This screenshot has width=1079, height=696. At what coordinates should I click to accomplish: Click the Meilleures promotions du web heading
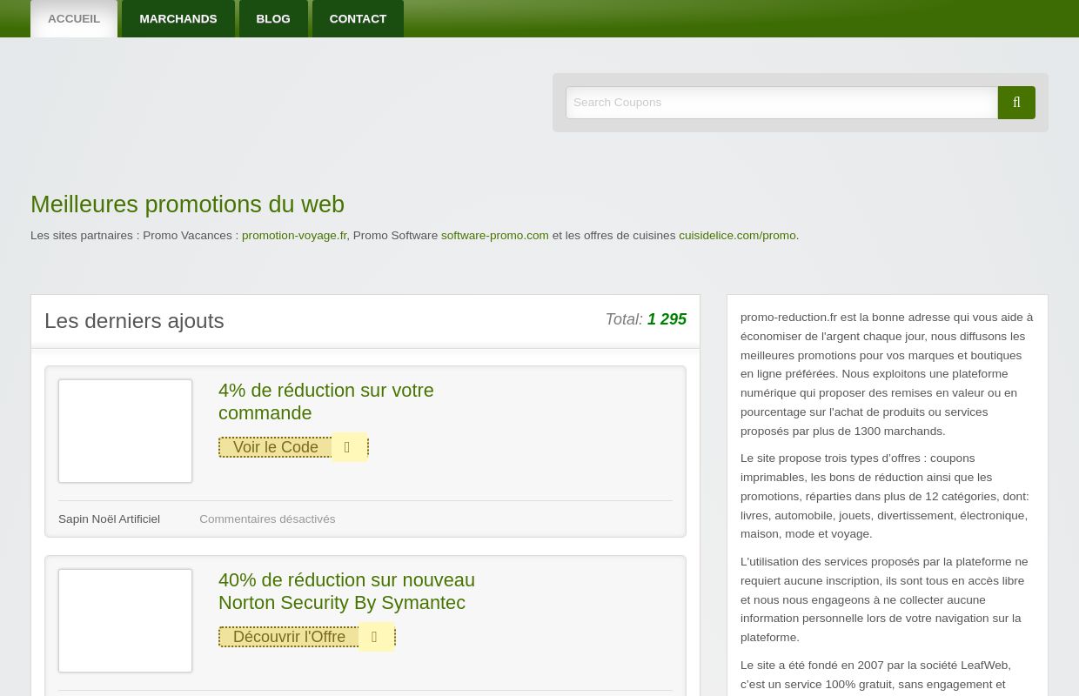pos(187,204)
